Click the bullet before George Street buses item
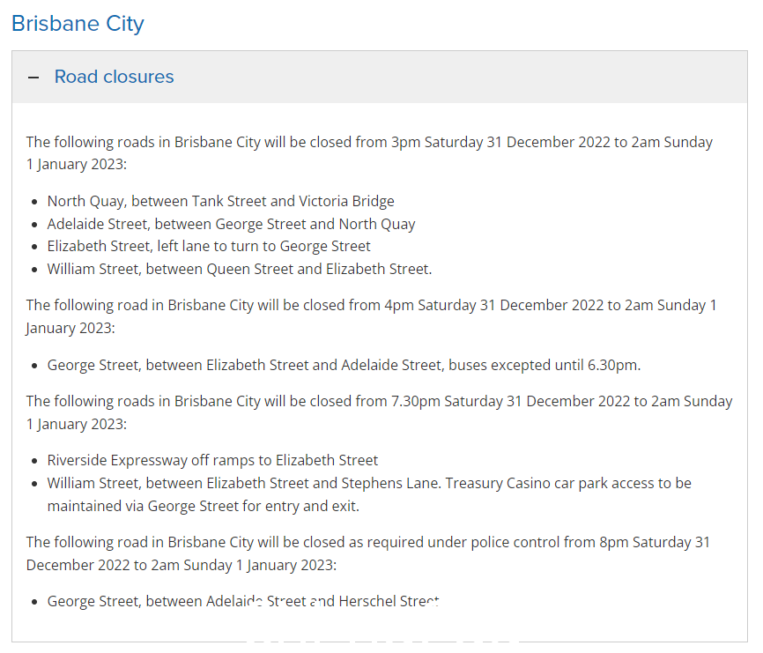Viewport: 763px width, 653px height. tap(34, 366)
